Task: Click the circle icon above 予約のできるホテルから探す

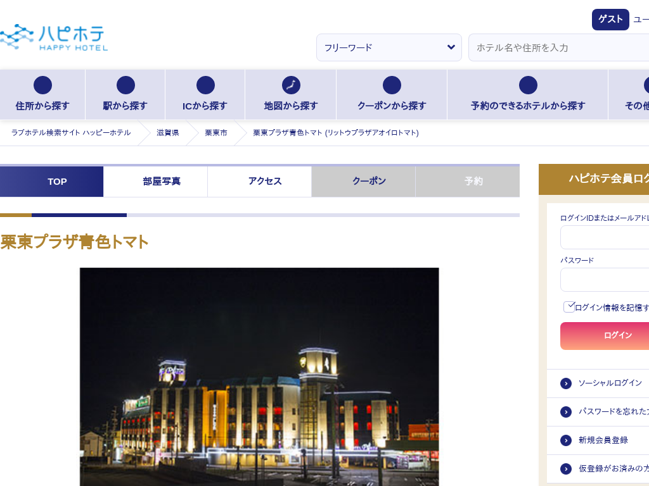Action: pos(528,85)
